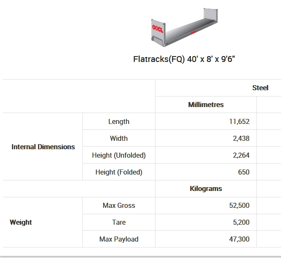Click the flatrack container image
281x258 pixels.
pyautogui.click(x=184, y=28)
